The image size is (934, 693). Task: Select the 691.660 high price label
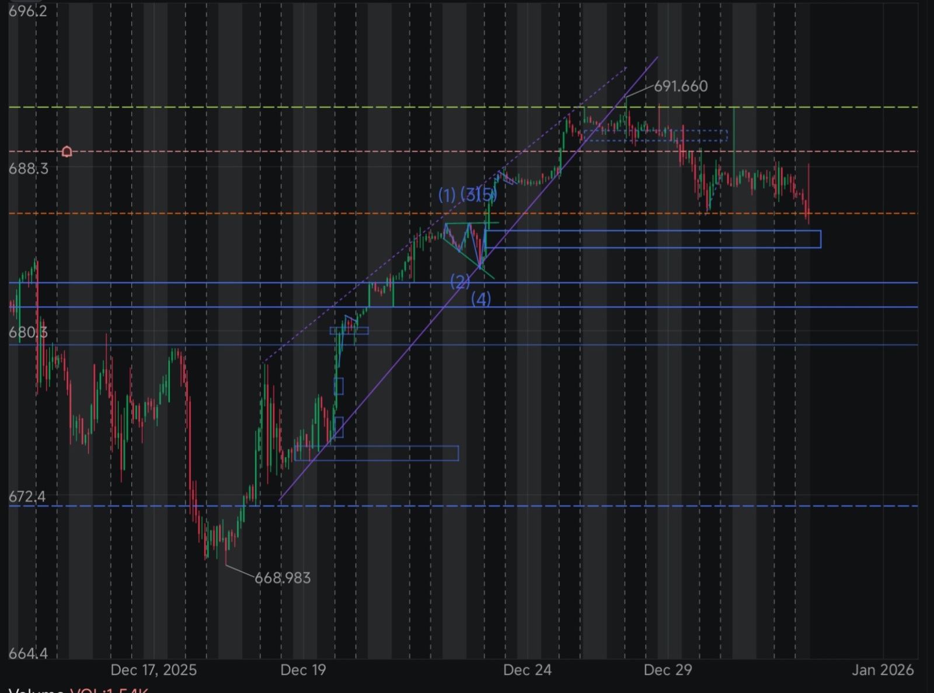pyautogui.click(x=681, y=86)
